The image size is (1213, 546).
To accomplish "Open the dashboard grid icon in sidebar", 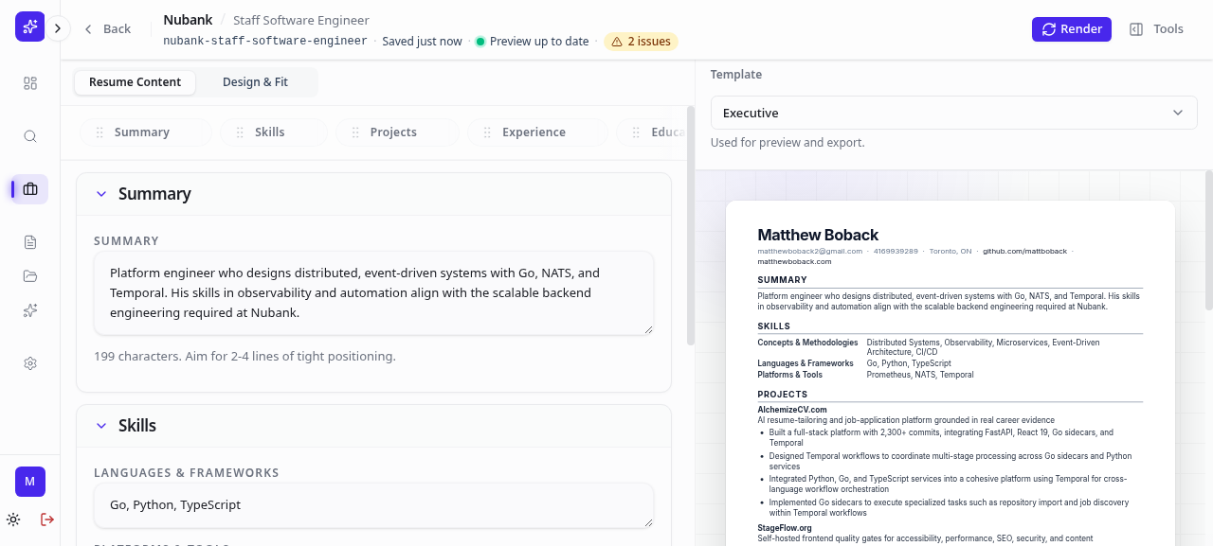I will 30,83.
